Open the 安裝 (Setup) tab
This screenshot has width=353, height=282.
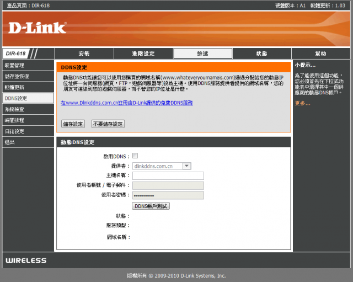(84, 54)
